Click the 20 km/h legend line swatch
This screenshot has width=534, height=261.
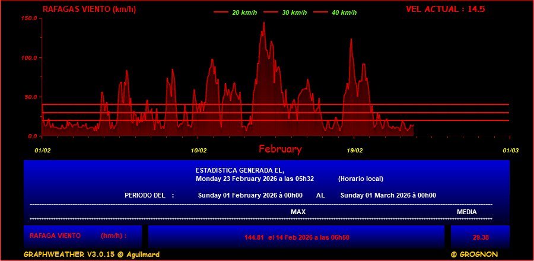(220, 12)
